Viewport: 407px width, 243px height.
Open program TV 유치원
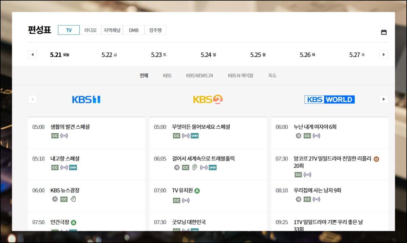click(182, 191)
